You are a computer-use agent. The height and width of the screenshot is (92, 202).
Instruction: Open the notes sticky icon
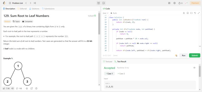103,3
